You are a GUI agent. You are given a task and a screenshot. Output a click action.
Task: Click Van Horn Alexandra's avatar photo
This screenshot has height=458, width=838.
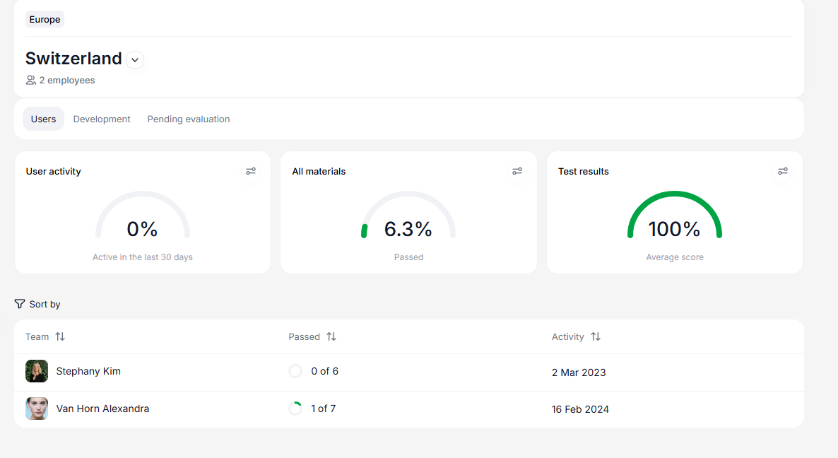click(x=37, y=409)
